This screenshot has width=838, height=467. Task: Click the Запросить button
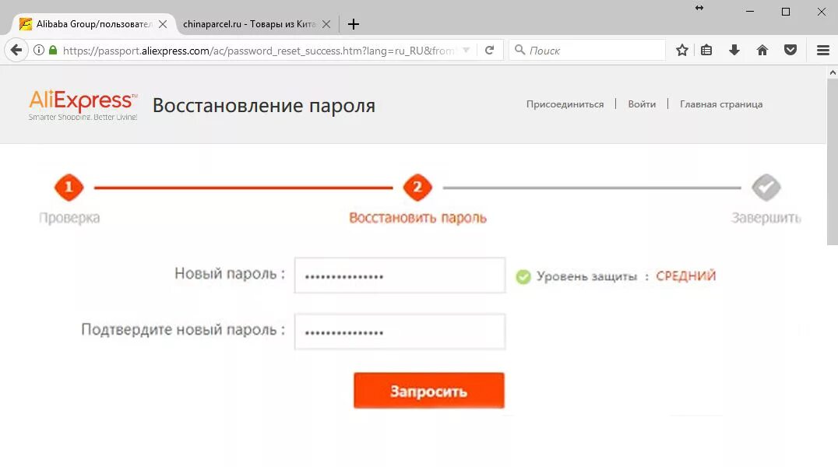tap(428, 391)
